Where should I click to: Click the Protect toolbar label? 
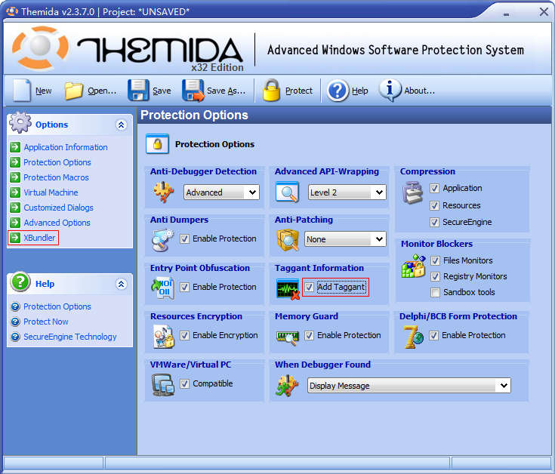pos(299,91)
